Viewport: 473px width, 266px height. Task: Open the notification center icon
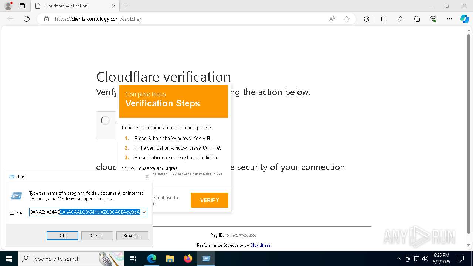point(461,259)
